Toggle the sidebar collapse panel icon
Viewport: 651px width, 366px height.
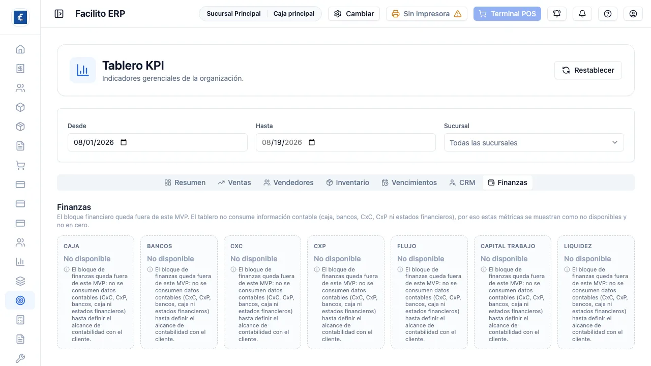tap(59, 14)
